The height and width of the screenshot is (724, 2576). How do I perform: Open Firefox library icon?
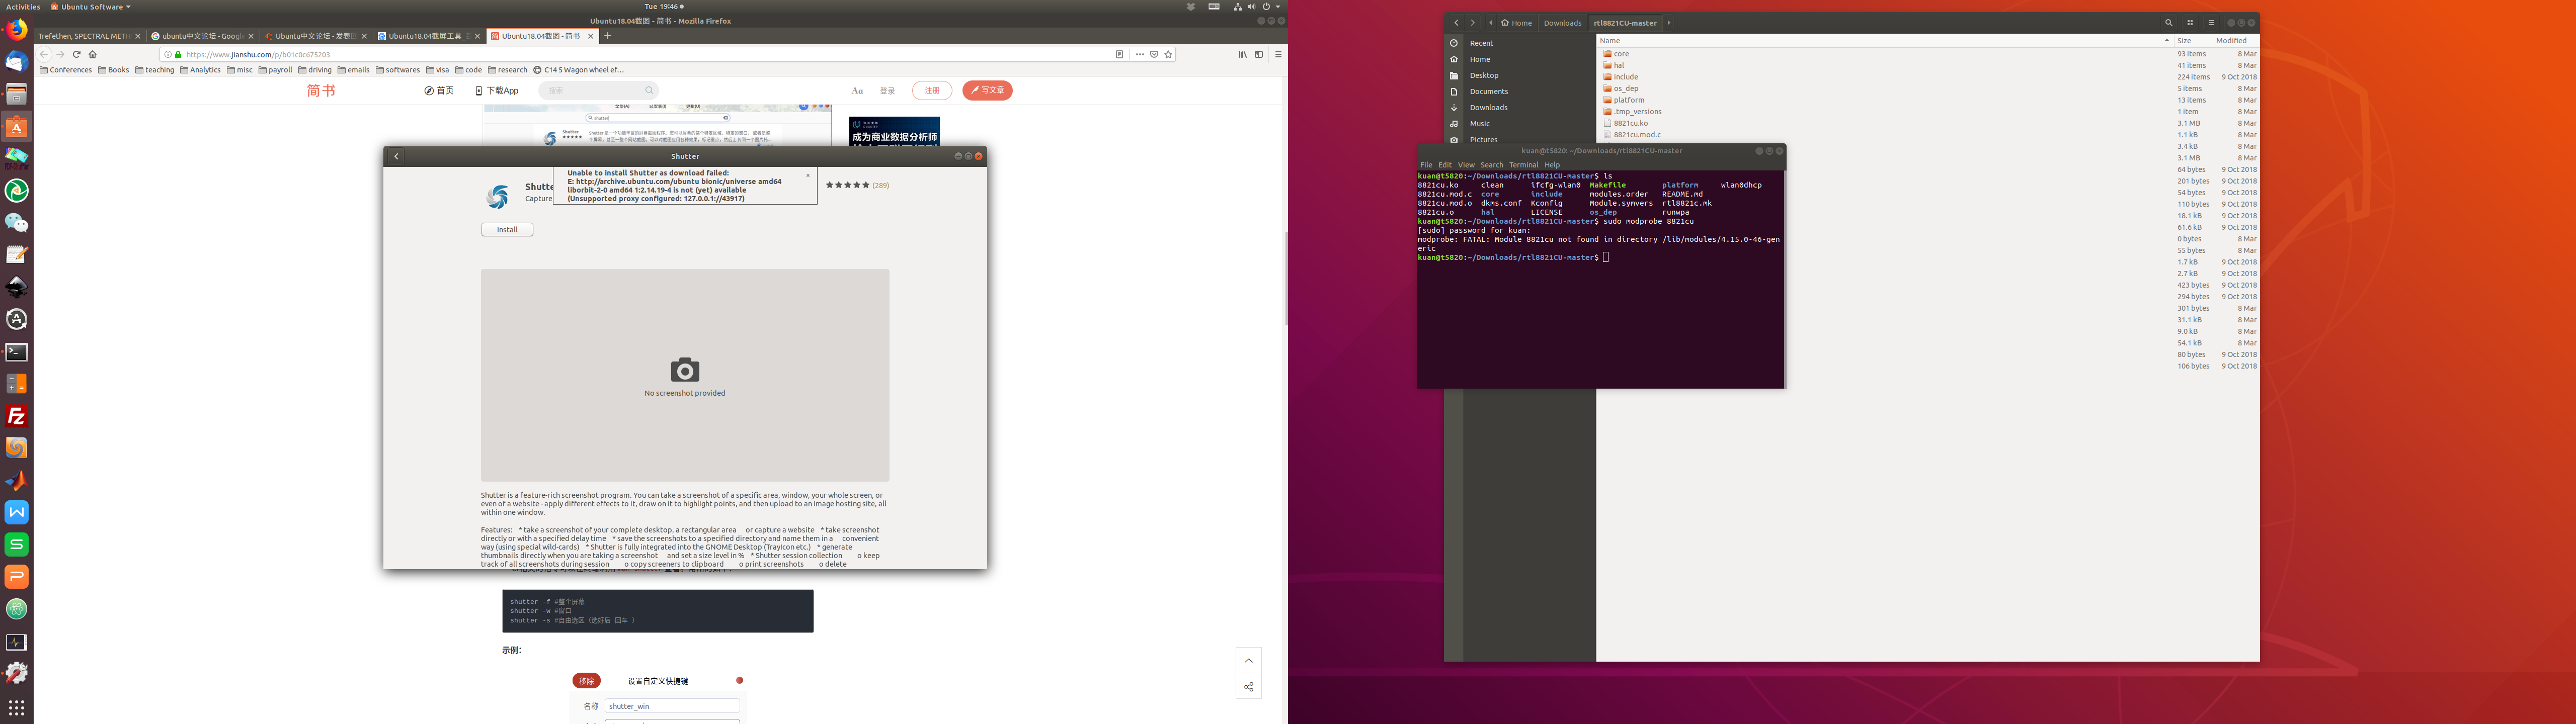[1242, 54]
